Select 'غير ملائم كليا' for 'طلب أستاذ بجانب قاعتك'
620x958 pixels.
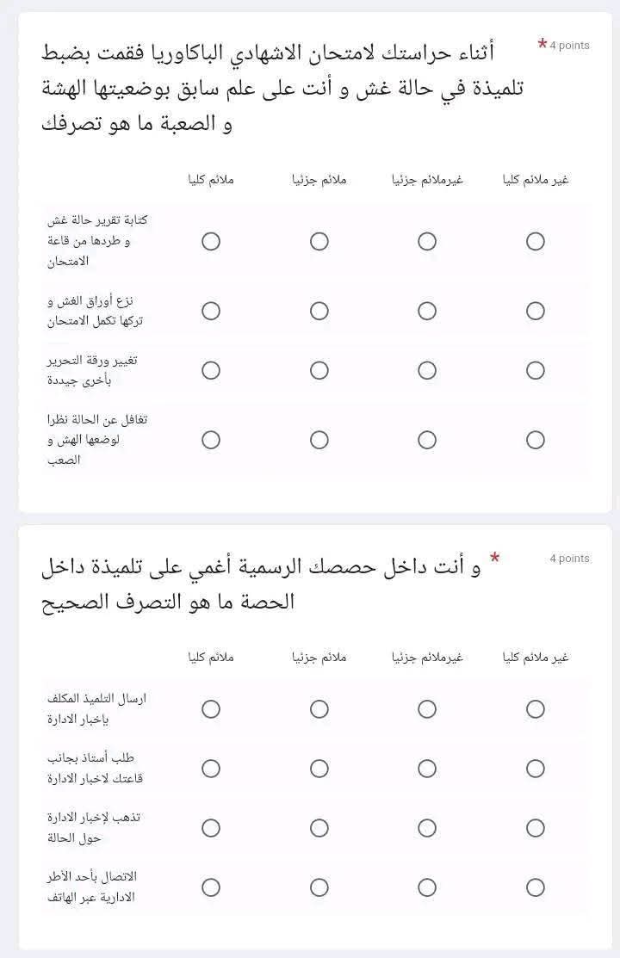point(536,768)
